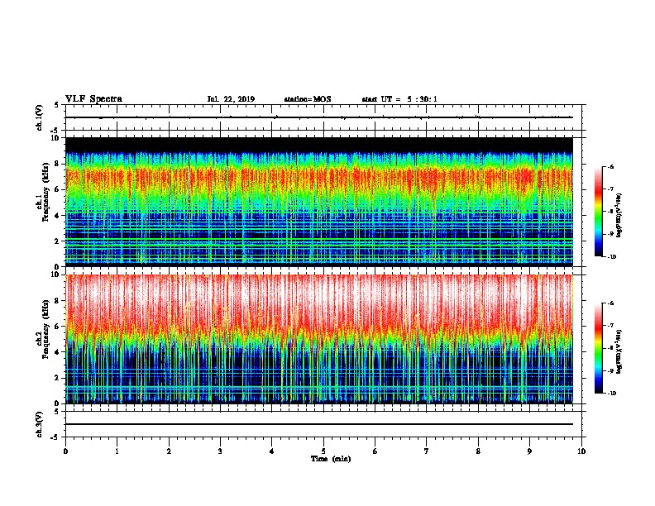Image resolution: width=655 pixels, height=506 pixels.
Task: Click the ch.1 frequency axis "8" tick
Action: [x=57, y=164]
